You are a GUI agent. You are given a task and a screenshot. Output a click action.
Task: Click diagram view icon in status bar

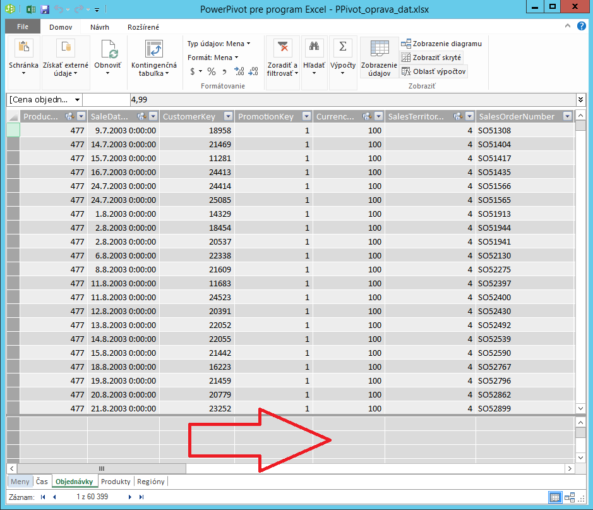[570, 497]
